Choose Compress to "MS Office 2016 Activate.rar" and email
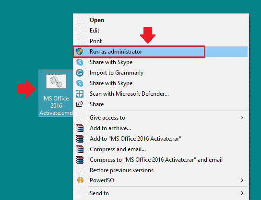 coord(160,160)
